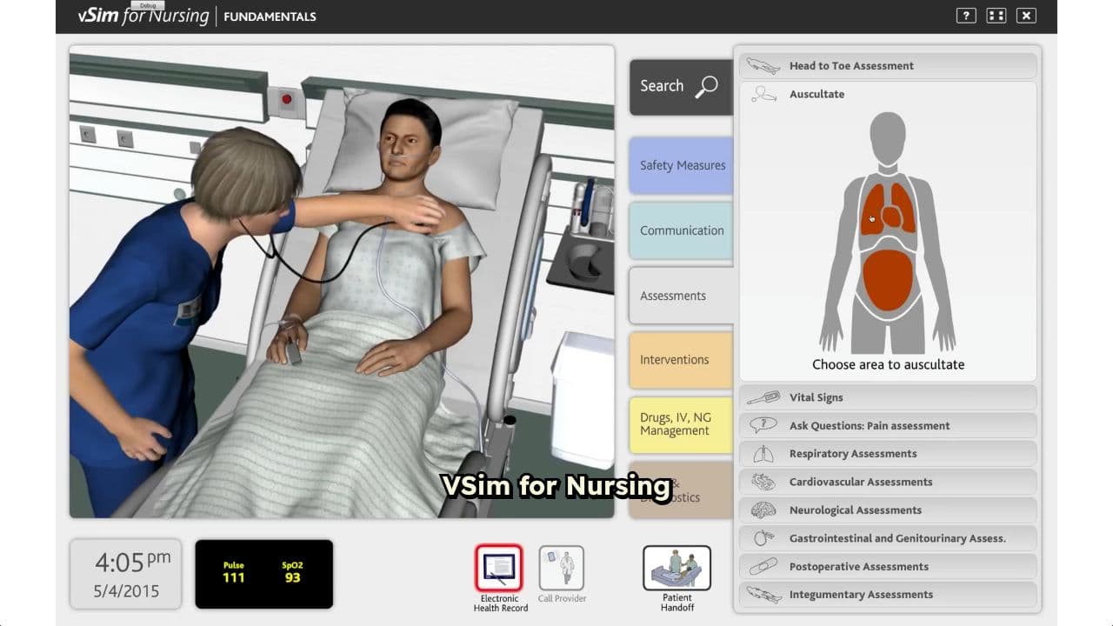1113x626 pixels.
Task: Open the Patient Handoff tool
Action: pos(676,569)
